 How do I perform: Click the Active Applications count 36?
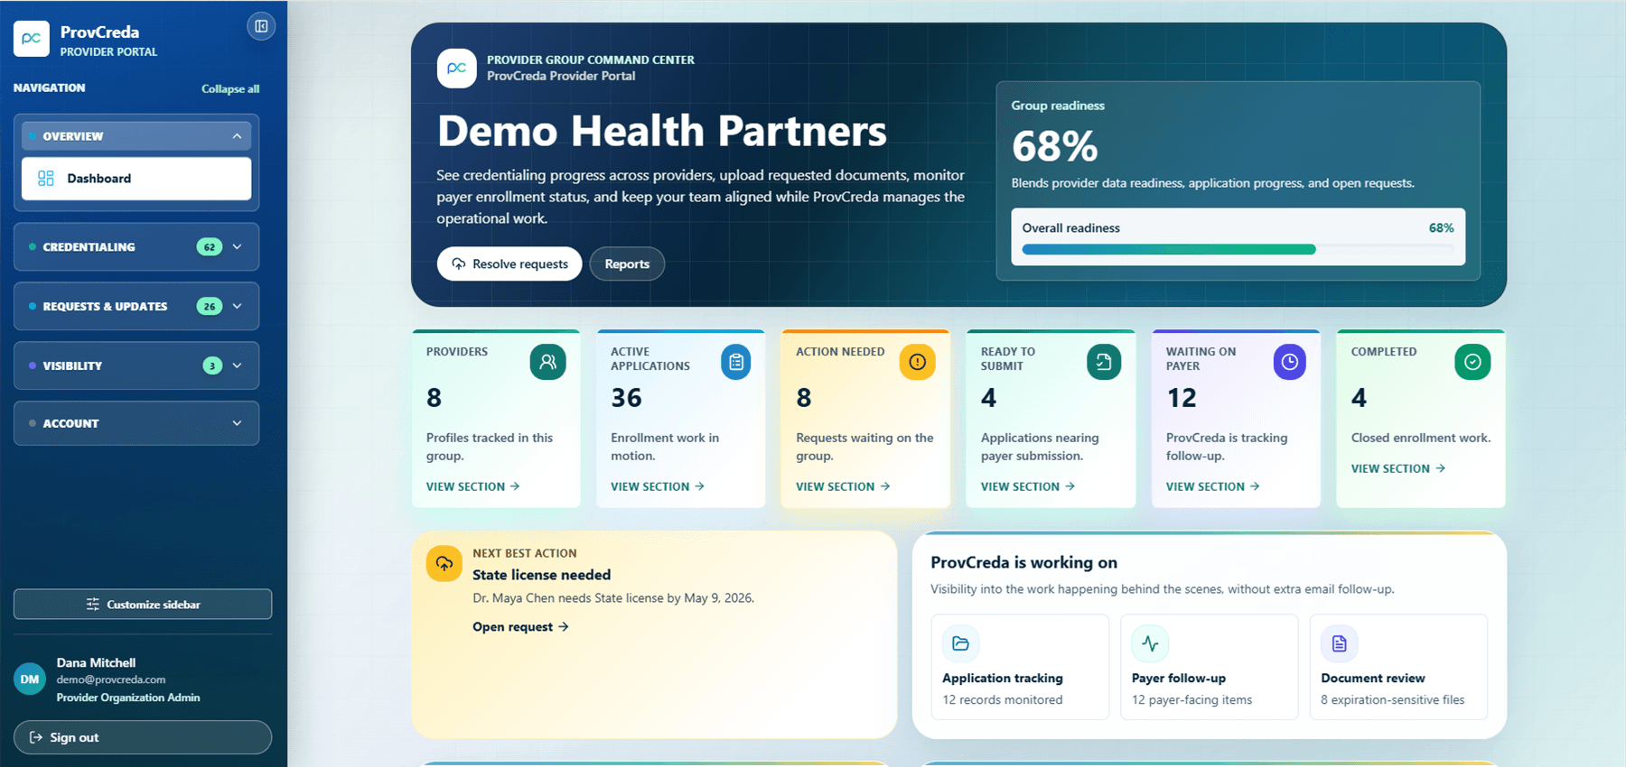pyautogui.click(x=626, y=398)
